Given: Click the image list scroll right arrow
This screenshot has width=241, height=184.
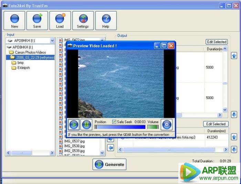Looking at the screenshot, I should [x=220, y=115].
